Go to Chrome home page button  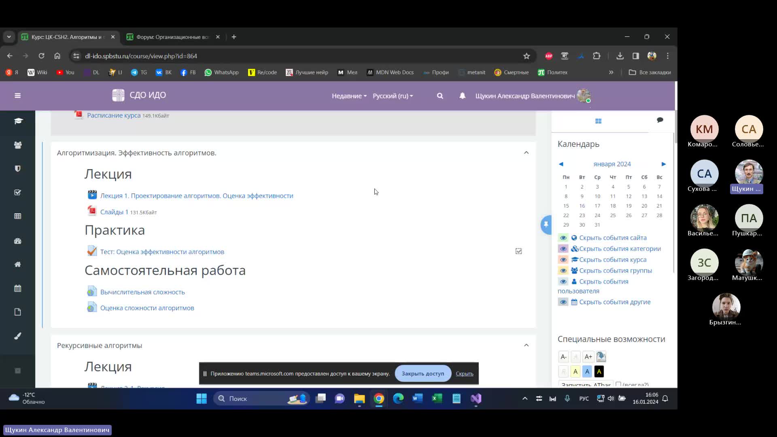click(57, 56)
